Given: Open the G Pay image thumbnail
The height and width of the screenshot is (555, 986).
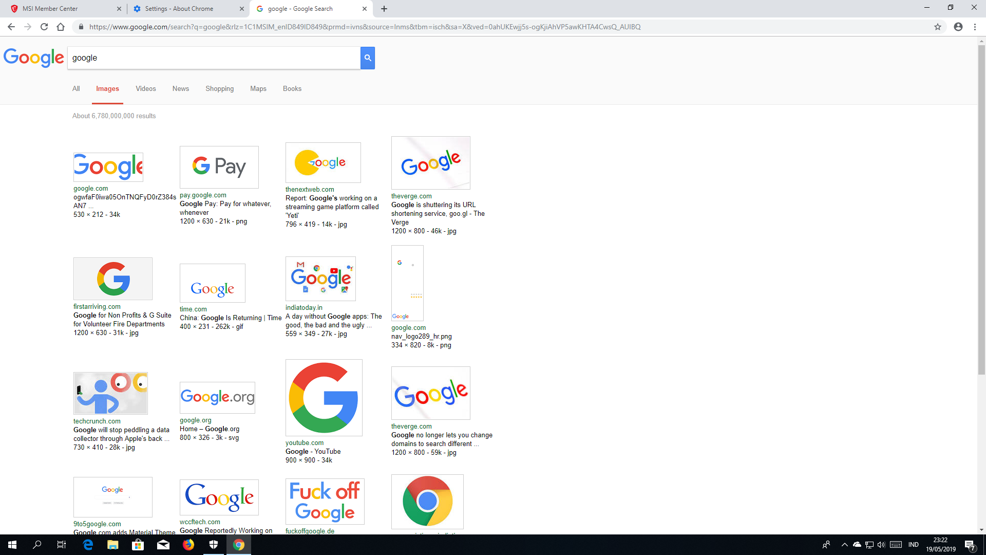Looking at the screenshot, I should tap(219, 167).
